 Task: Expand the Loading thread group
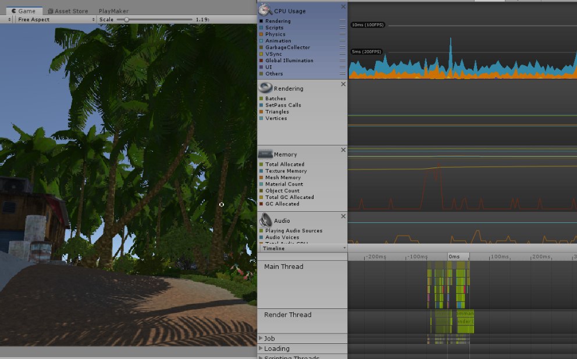point(261,349)
